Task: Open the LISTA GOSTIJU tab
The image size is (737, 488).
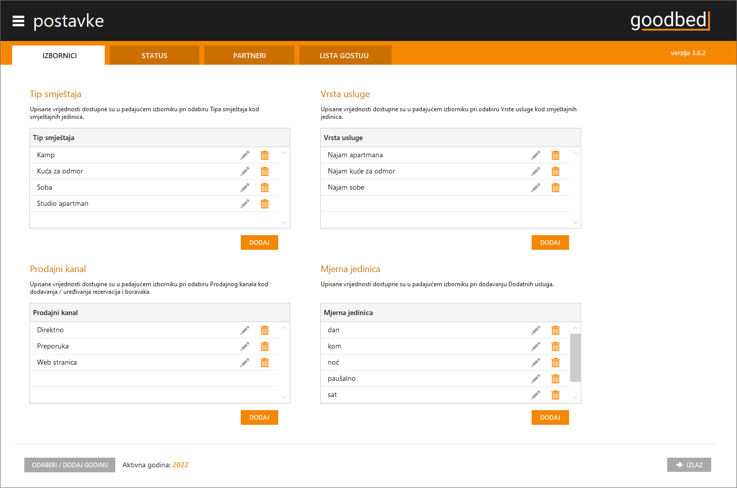Action: 345,55
